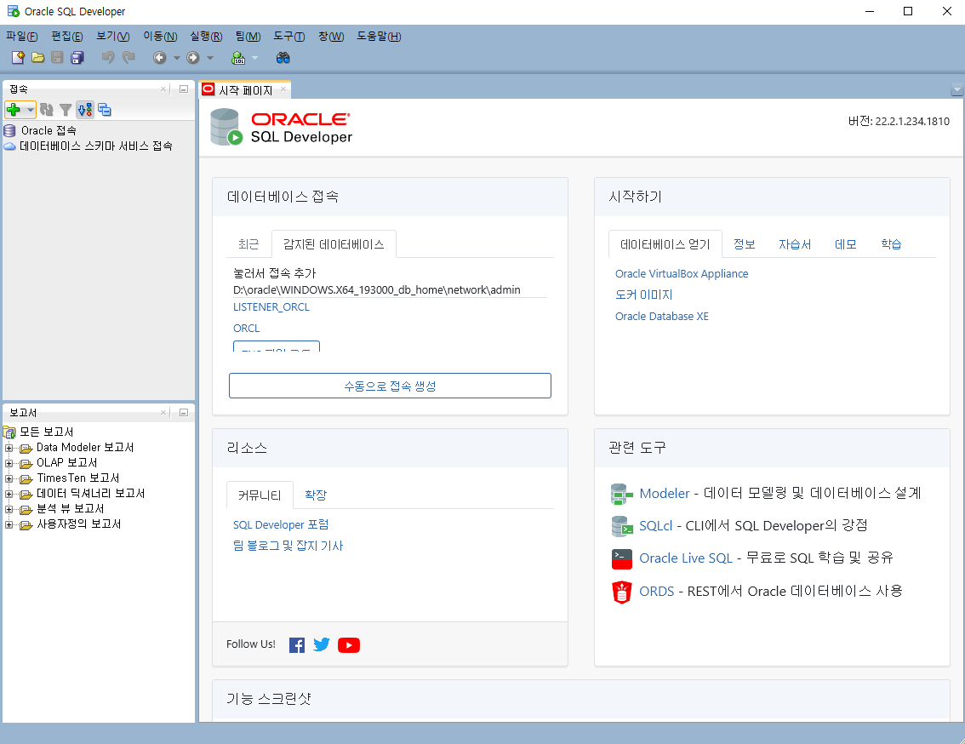Open the SQL Developer 포럼 link
The image size is (965, 744).
[281, 524]
